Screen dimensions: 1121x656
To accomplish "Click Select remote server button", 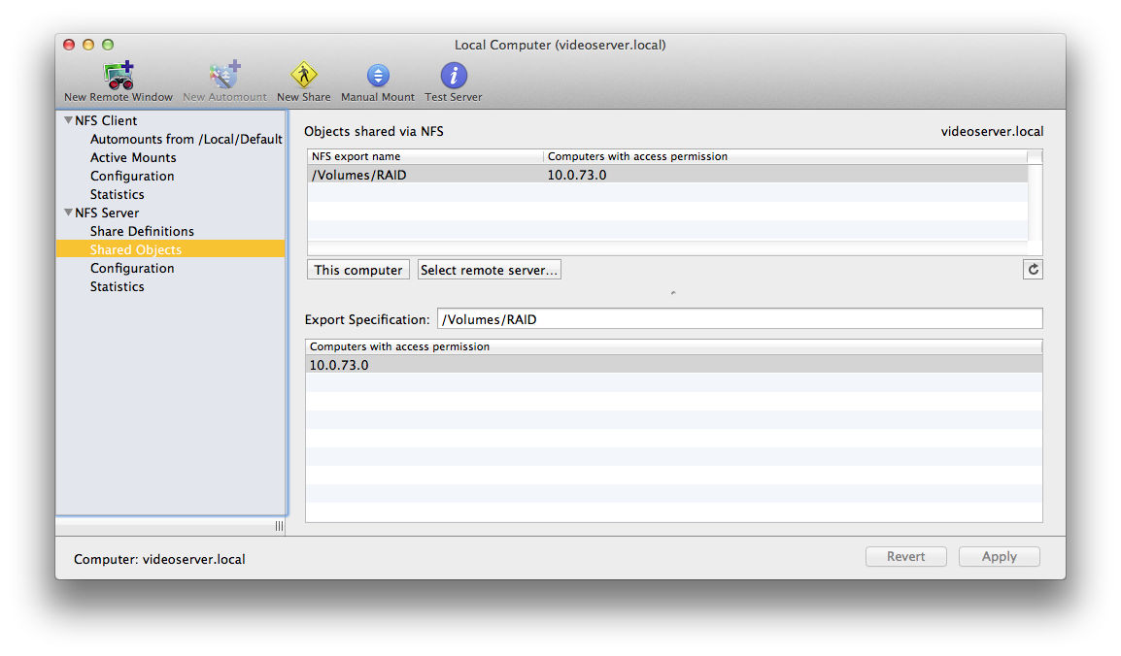I will [489, 270].
